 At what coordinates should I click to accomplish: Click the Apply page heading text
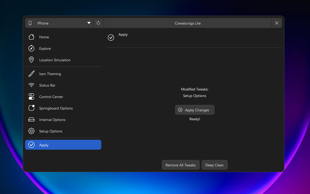tap(123, 34)
